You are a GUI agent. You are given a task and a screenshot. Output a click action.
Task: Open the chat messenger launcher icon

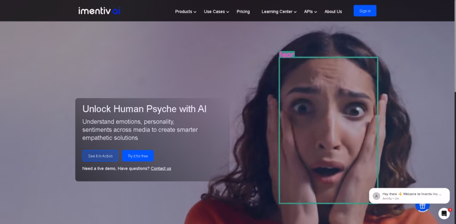pos(444,214)
